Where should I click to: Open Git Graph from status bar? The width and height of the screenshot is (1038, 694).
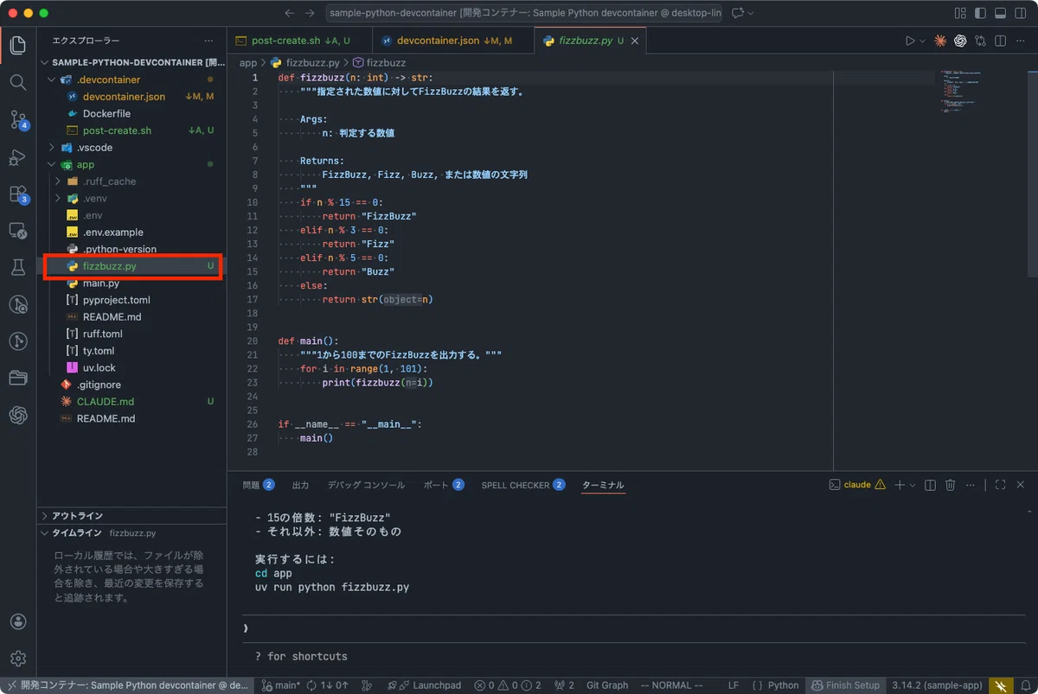pyautogui.click(x=607, y=685)
